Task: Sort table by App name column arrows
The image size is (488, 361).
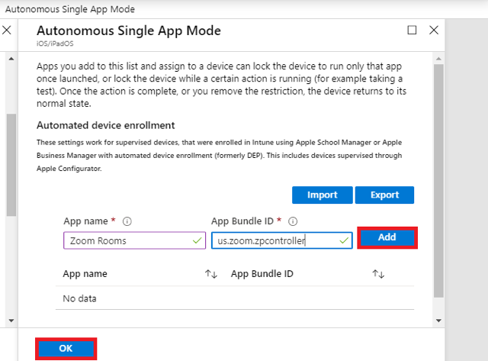Action: click(211, 274)
